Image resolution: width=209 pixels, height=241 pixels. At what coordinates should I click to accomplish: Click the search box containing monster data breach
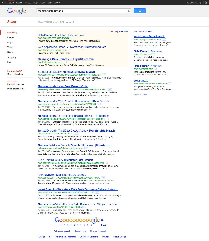coord(82,11)
